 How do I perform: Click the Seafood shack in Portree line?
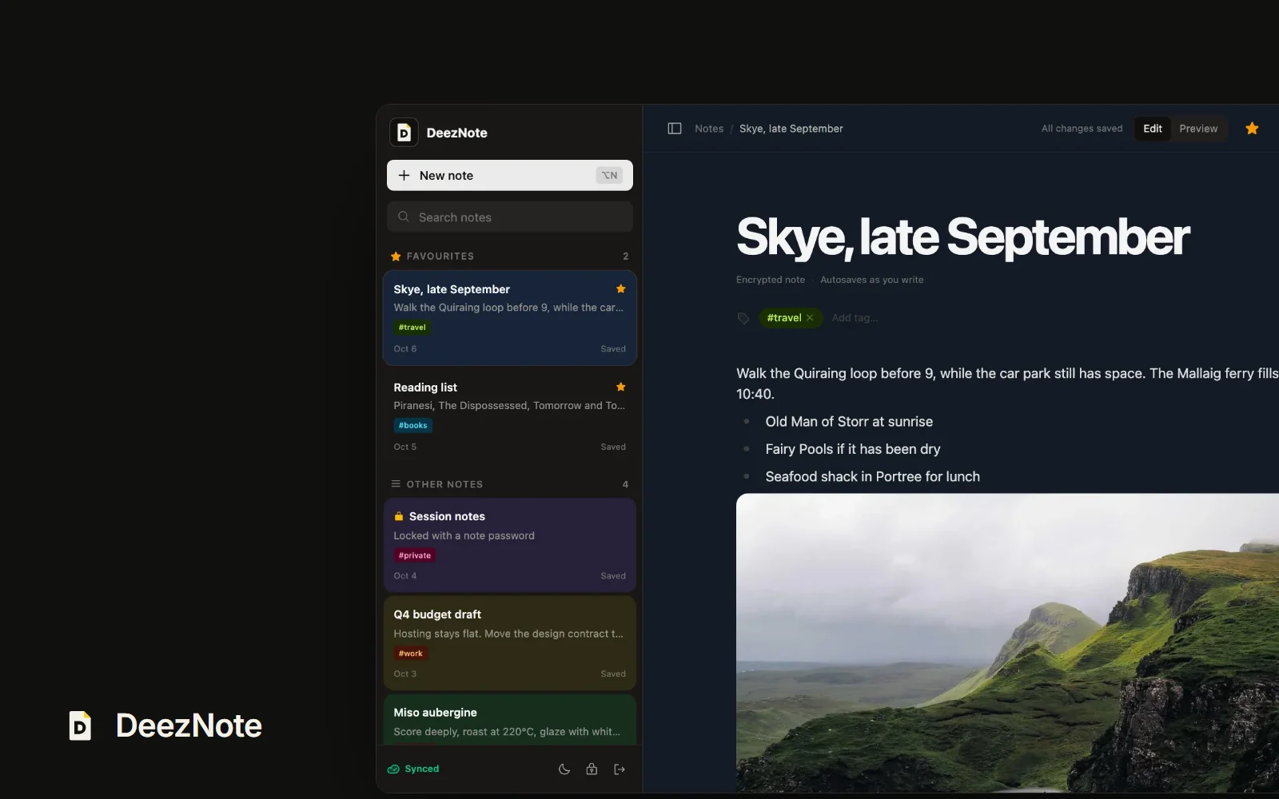872,477
